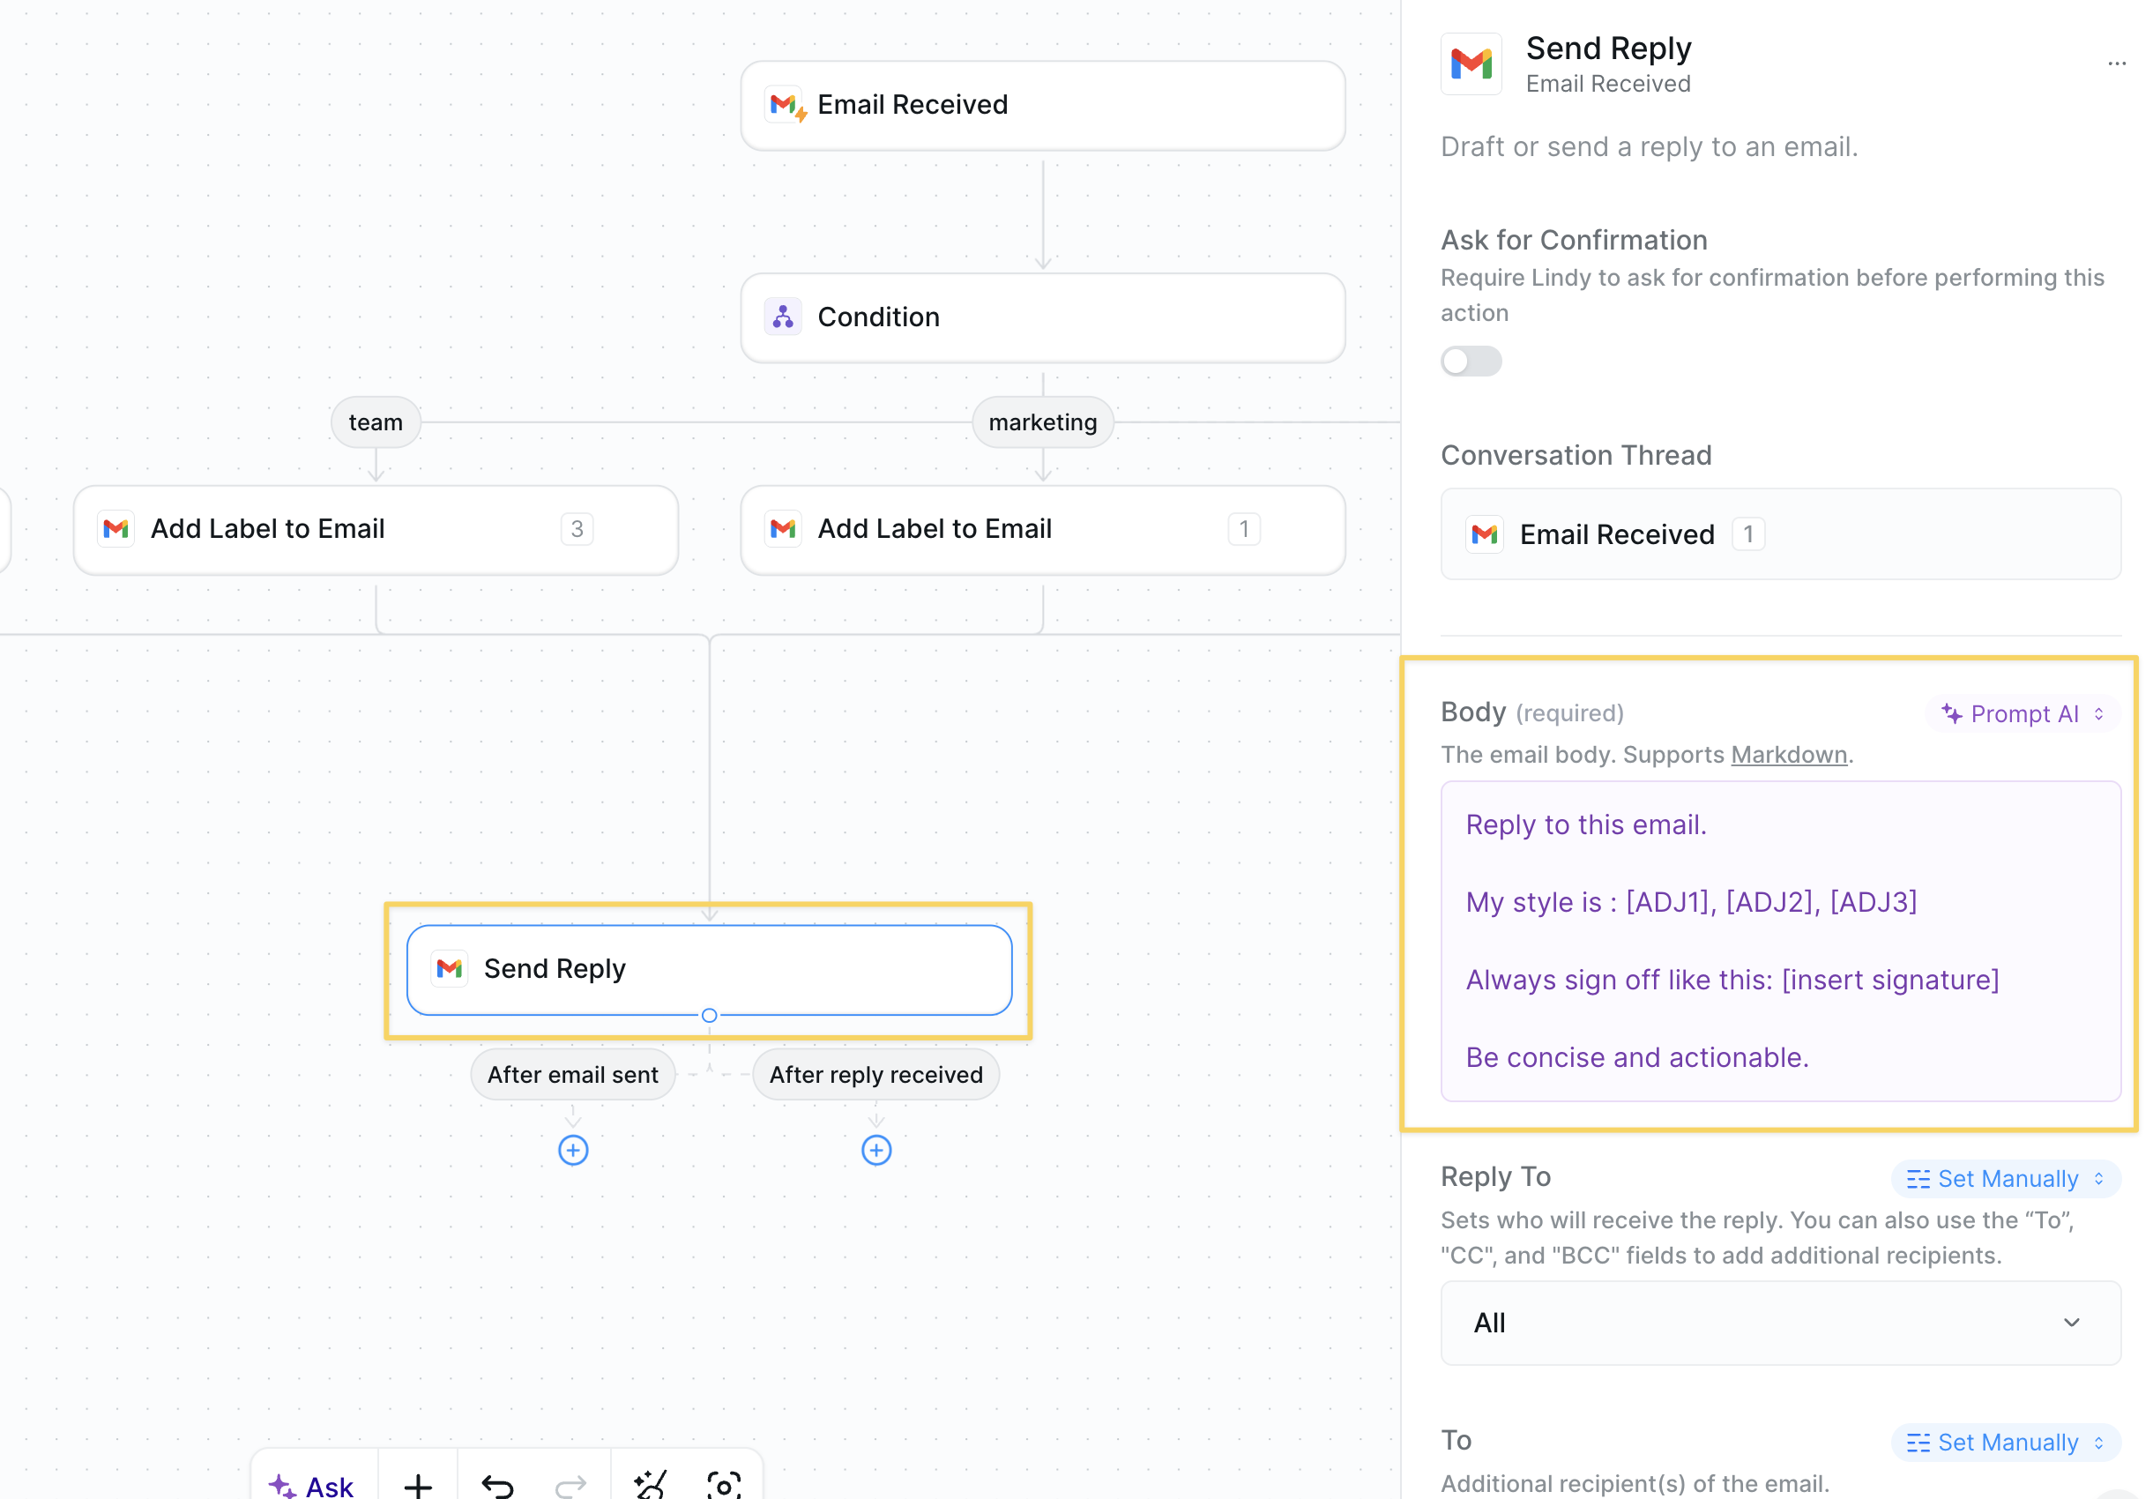
Task: Click the plus icon in bottom toolbar
Action: [x=418, y=1484]
